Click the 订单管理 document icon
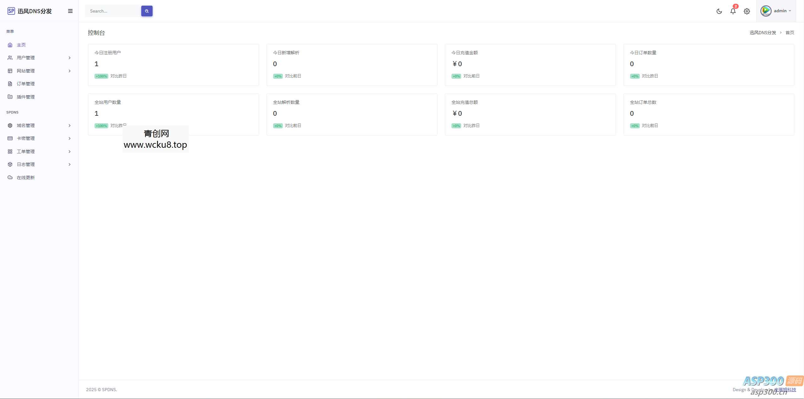The height and width of the screenshot is (399, 804). point(10,84)
